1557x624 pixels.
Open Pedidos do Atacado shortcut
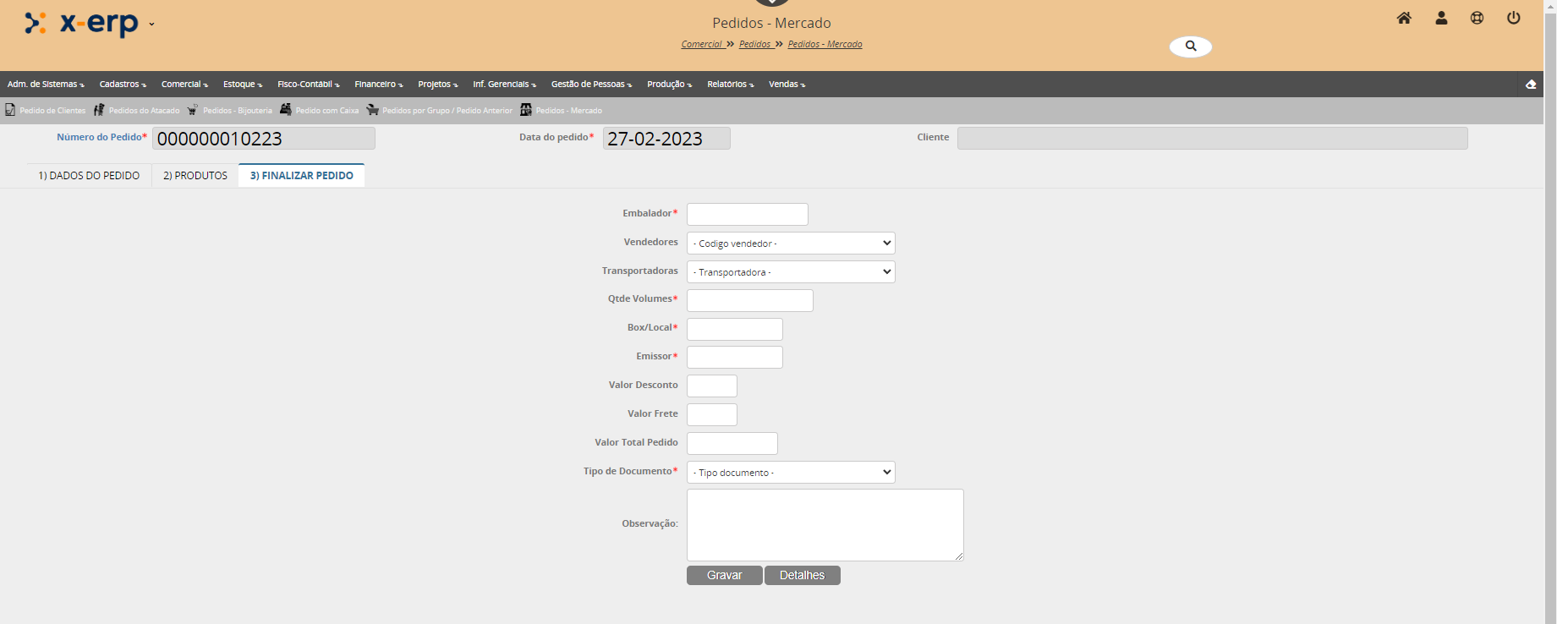click(x=137, y=111)
